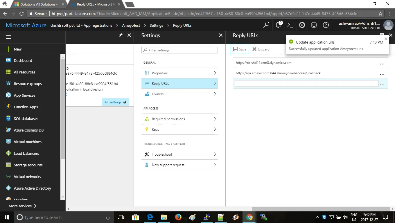The image size is (395, 223).
Task: Click the empty new reply URL field
Action: pos(306,84)
